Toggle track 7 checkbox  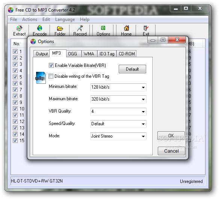[15, 89]
